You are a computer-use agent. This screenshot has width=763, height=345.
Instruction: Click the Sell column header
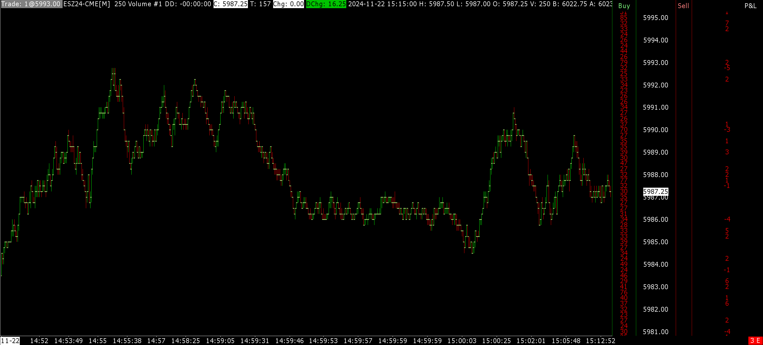[683, 6]
